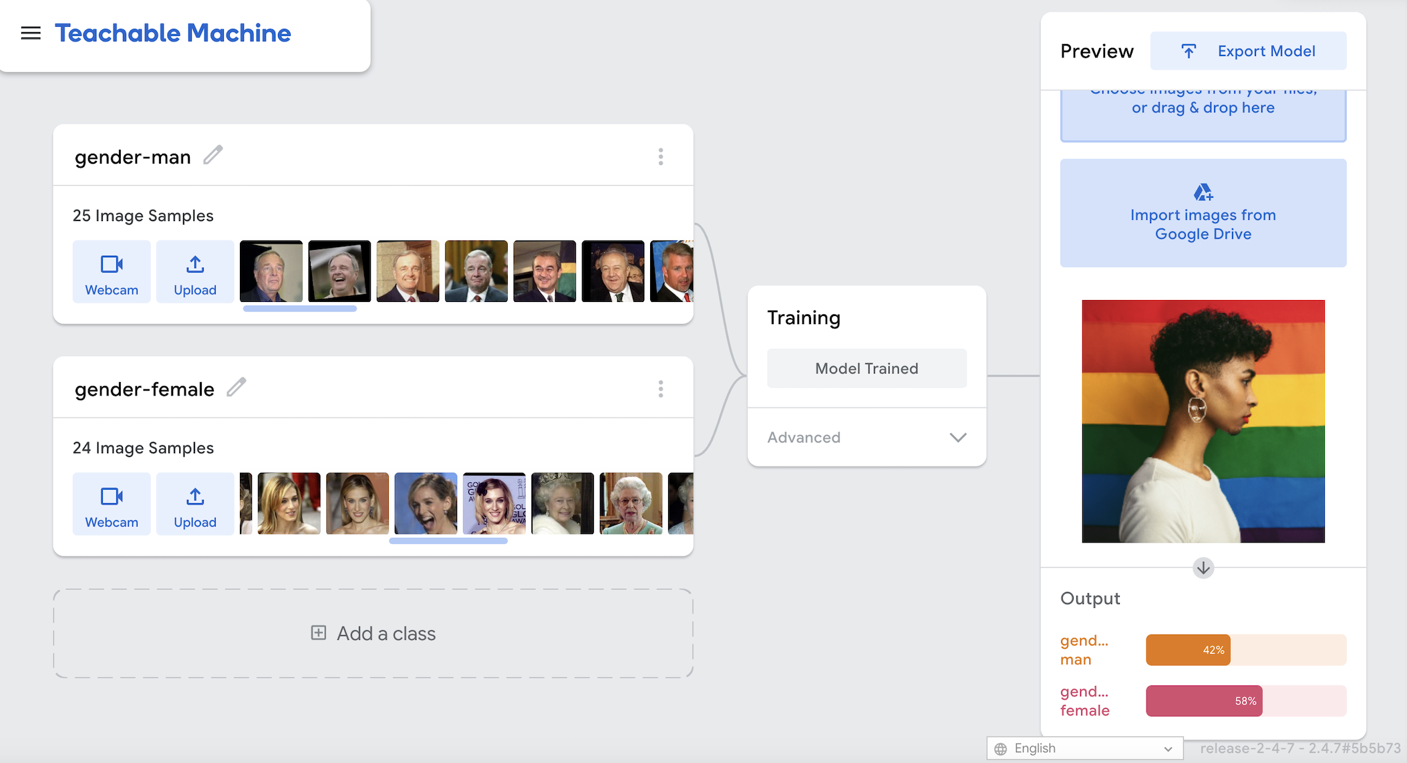Click the Export Model button
Image resolution: width=1407 pixels, height=763 pixels.
[1249, 51]
